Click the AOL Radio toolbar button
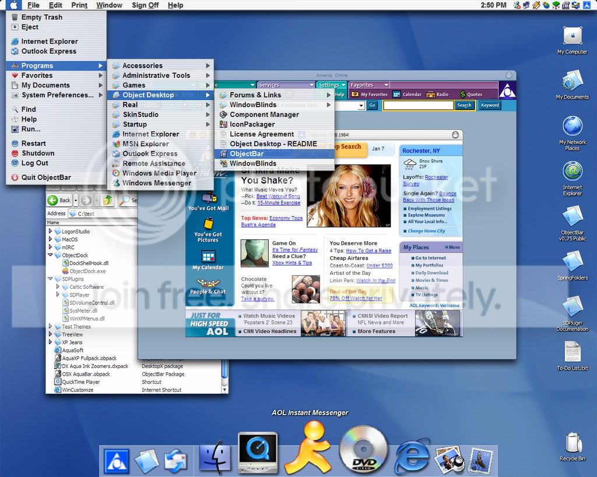Image resolution: width=597 pixels, height=477 pixels. (437, 94)
